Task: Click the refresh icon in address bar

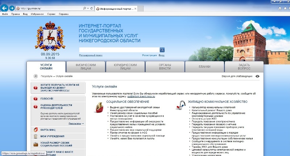Action: coord(91,8)
